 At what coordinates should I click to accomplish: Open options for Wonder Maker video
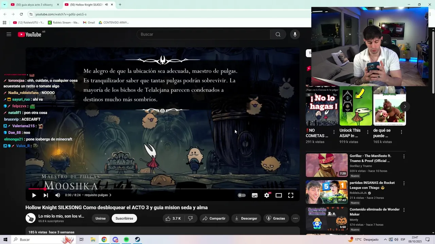pyautogui.click(x=404, y=210)
